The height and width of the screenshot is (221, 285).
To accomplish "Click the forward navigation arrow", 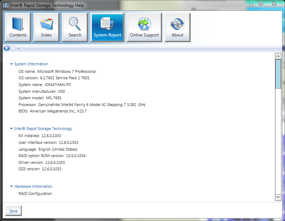I will click(x=13, y=48).
